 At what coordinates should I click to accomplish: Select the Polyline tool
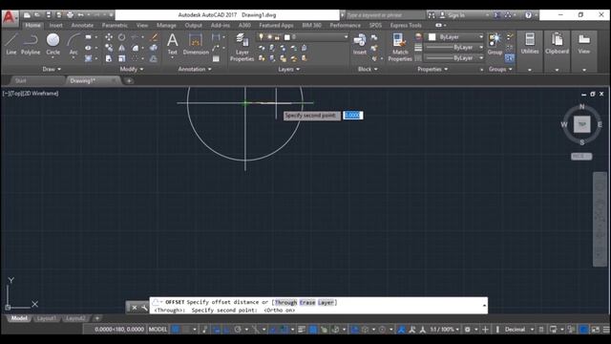31,44
